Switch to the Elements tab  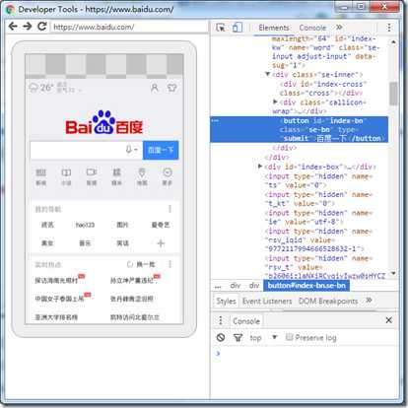click(274, 28)
